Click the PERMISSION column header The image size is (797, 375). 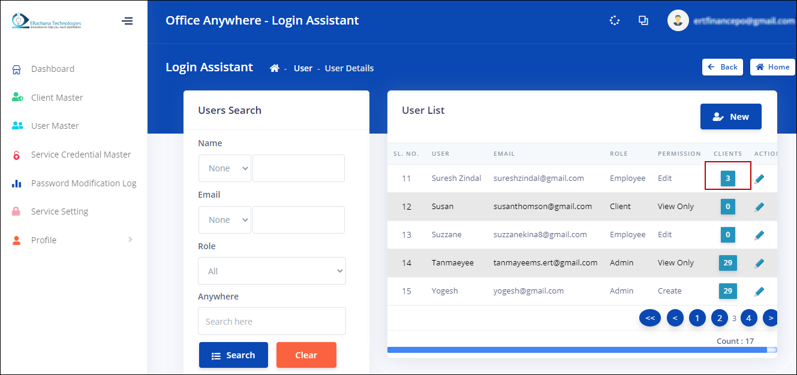point(679,154)
